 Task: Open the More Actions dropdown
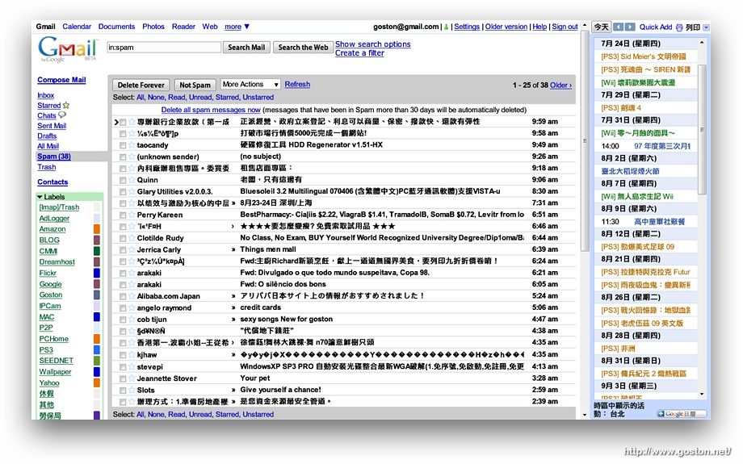pyautogui.click(x=250, y=84)
